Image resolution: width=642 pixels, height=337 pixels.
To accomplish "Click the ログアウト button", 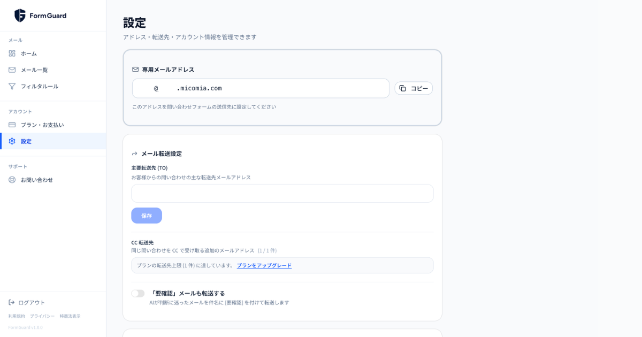I will (27, 302).
